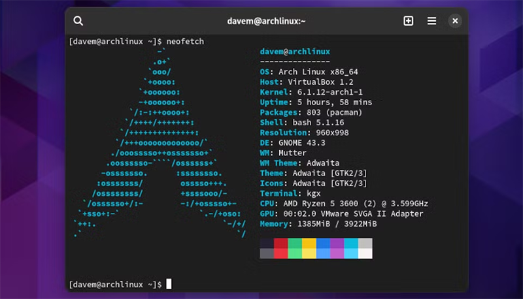Click the cyan davem@archlinux heading
Screen dimensions: 523x299
[x=295, y=52]
